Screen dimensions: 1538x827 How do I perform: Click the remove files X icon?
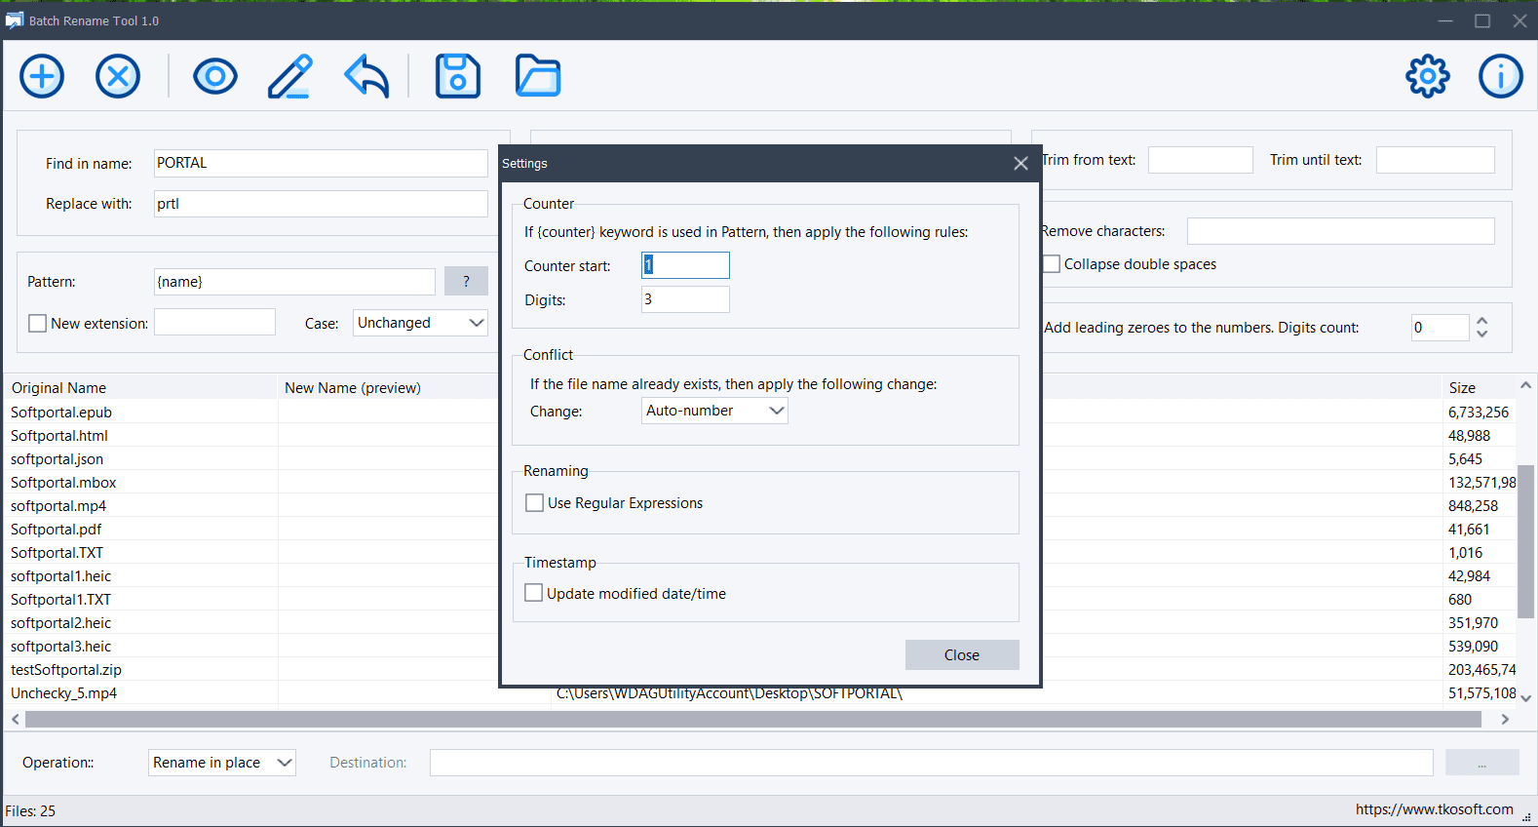click(118, 76)
